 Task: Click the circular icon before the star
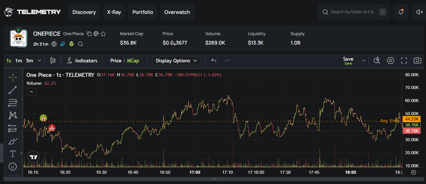tap(96, 34)
